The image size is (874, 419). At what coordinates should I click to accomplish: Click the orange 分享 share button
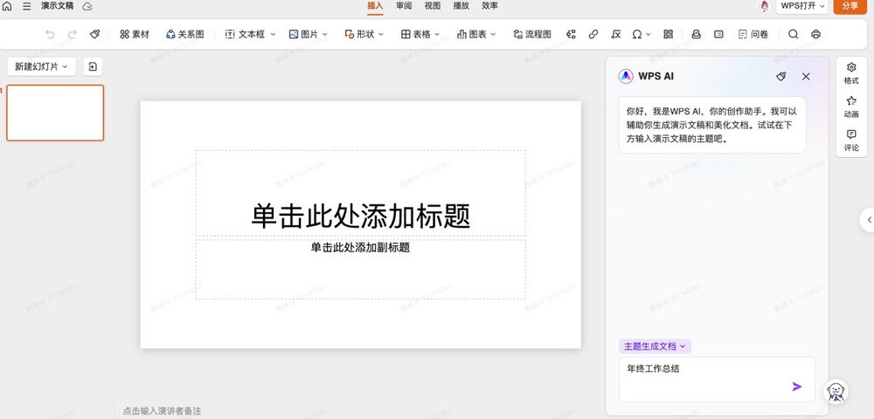pyautogui.click(x=850, y=6)
